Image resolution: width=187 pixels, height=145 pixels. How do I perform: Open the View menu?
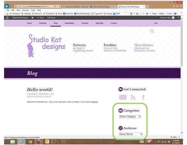click(18, 10)
